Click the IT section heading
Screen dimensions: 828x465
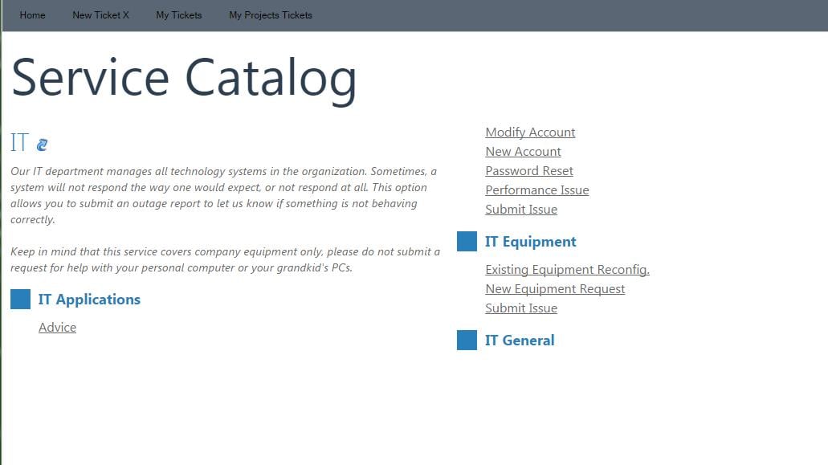19,142
